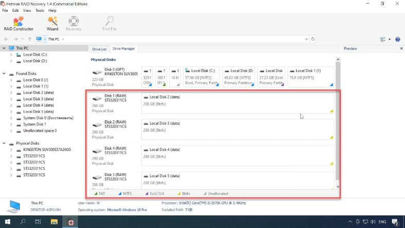Switch to the Drive Manager tab
The image size is (405, 228).
coord(124,48)
